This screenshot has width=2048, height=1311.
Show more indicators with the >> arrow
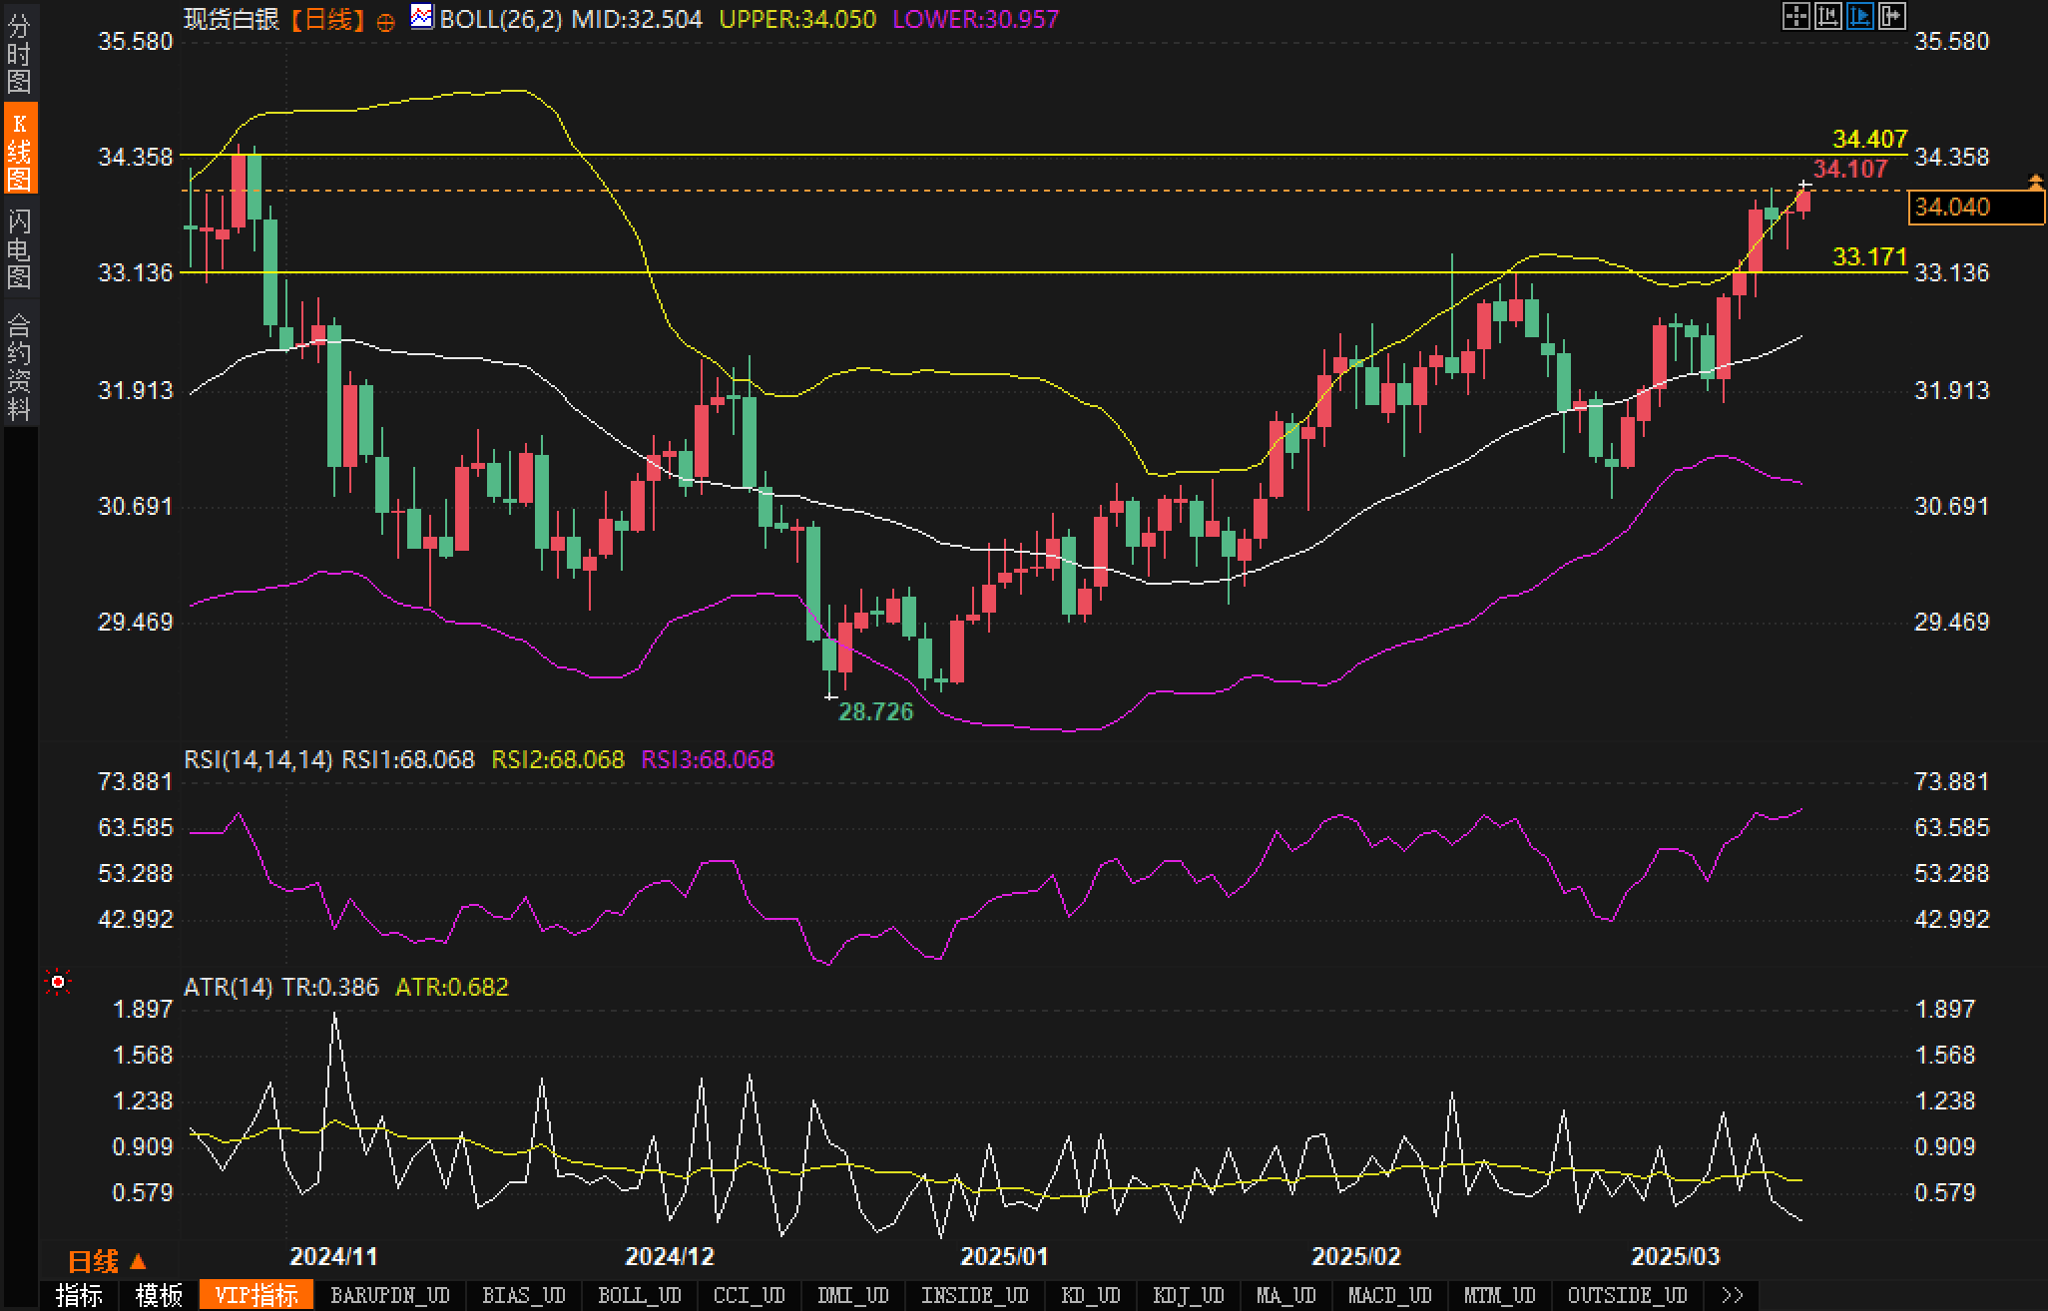pyautogui.click(x=1733, y=1295)
